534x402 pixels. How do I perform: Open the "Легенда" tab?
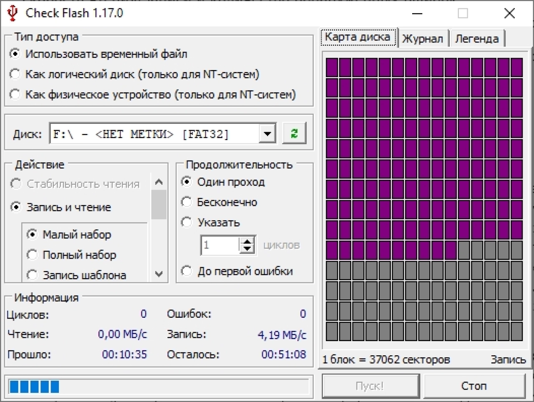point(477,39)
